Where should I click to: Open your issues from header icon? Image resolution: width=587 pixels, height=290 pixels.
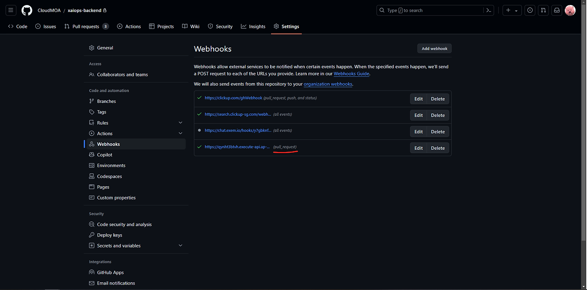tap(530, 10)
